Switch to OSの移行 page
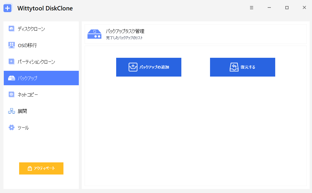The image size is (312, 193). [x=41, y=45]
